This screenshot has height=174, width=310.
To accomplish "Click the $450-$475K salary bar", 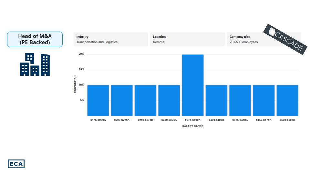I will [x=263, y=100].
